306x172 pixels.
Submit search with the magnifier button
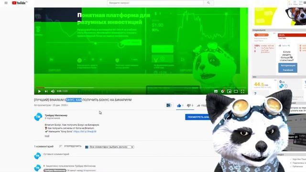[x=208, y=3]
